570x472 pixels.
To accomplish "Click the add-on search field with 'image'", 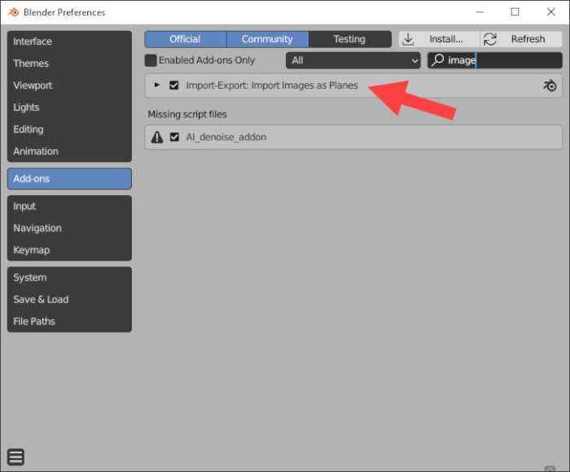I will click(x=495, y=60).
